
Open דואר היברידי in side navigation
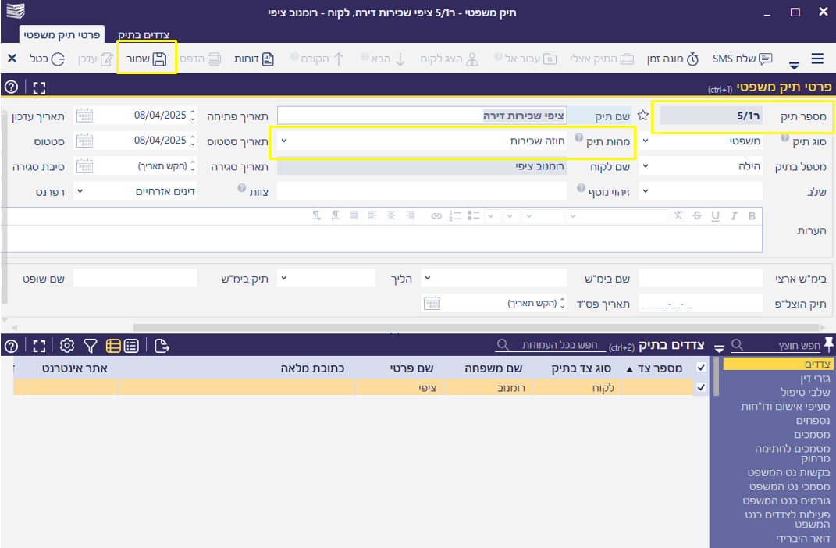(803, 539)
